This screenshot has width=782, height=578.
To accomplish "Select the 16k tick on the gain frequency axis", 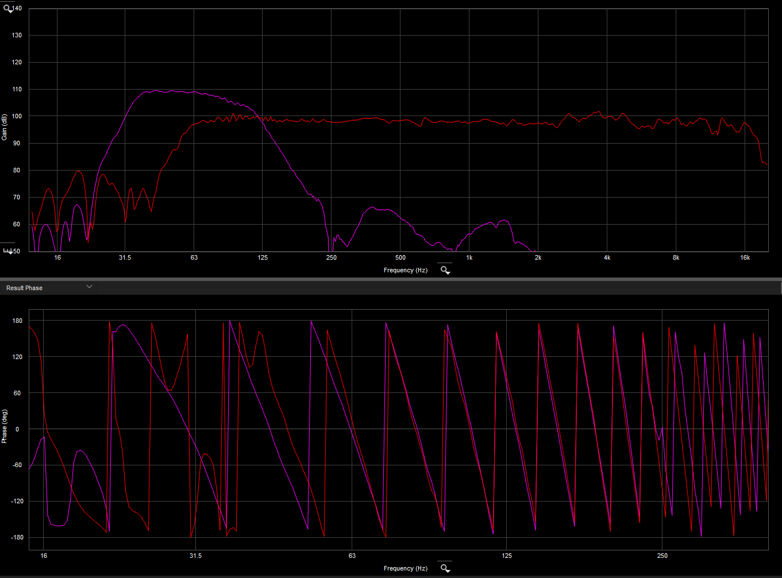I will click(x=745, y=257).
